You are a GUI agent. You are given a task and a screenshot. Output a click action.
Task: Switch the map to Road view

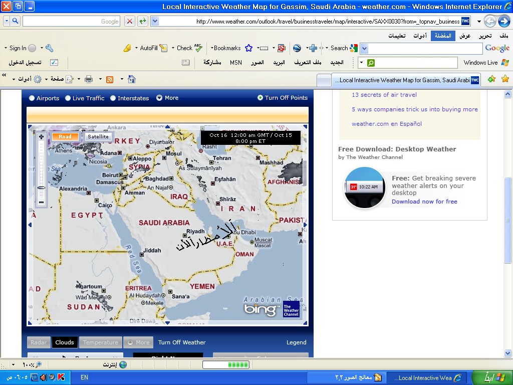coord(65,137)
